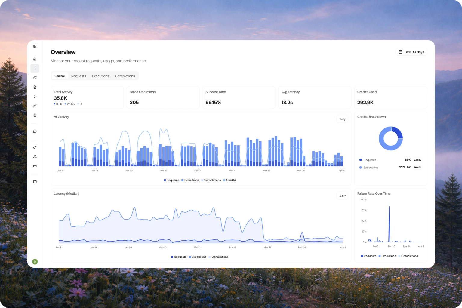The height and width of the screenshot is (308, 462).
Task: Switch to the Requests tab
Action: coord(79,76)
